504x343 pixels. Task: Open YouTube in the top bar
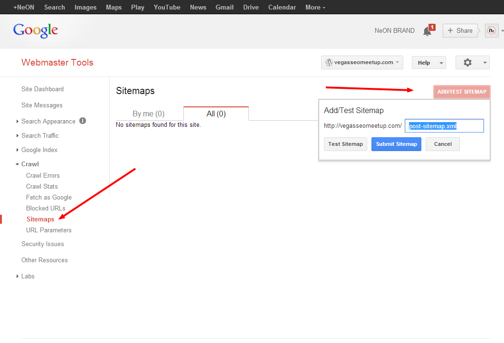(167, 7)
